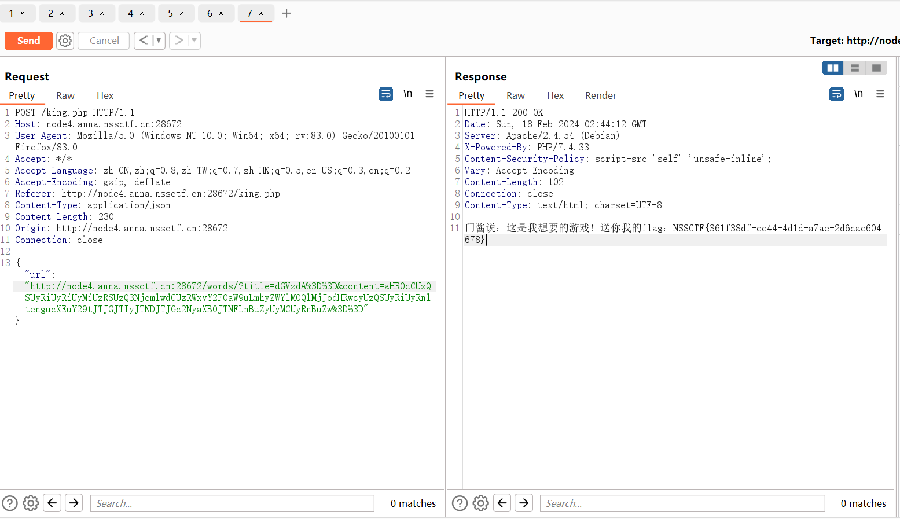The height and width of the screenshot is (519, 900).
Task: Click the Content-Length: 230 request header
Action: tap(64, 216)
